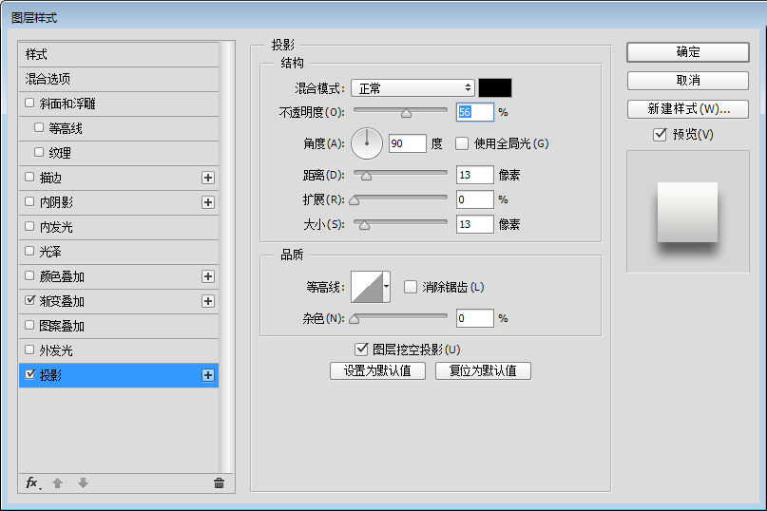This screenshot has height=511, width=767.
Task: Set angle using the 角度 dial
Action: pos(367,143)
